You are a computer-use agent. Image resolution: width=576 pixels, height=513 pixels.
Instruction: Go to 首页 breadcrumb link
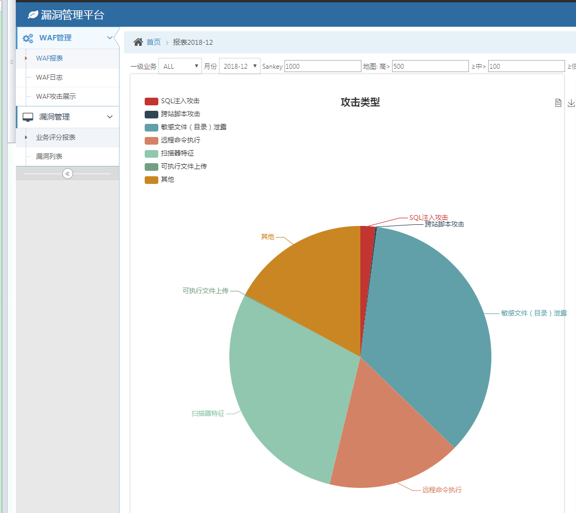pos(153,42)
